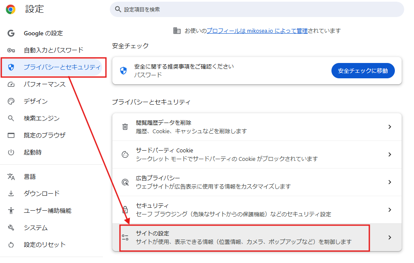Image resolution: width=414 pixels, height=263 pixels.
Task: Click the browser window icon for 既定のブラウザ
Action: click(11, 135)
